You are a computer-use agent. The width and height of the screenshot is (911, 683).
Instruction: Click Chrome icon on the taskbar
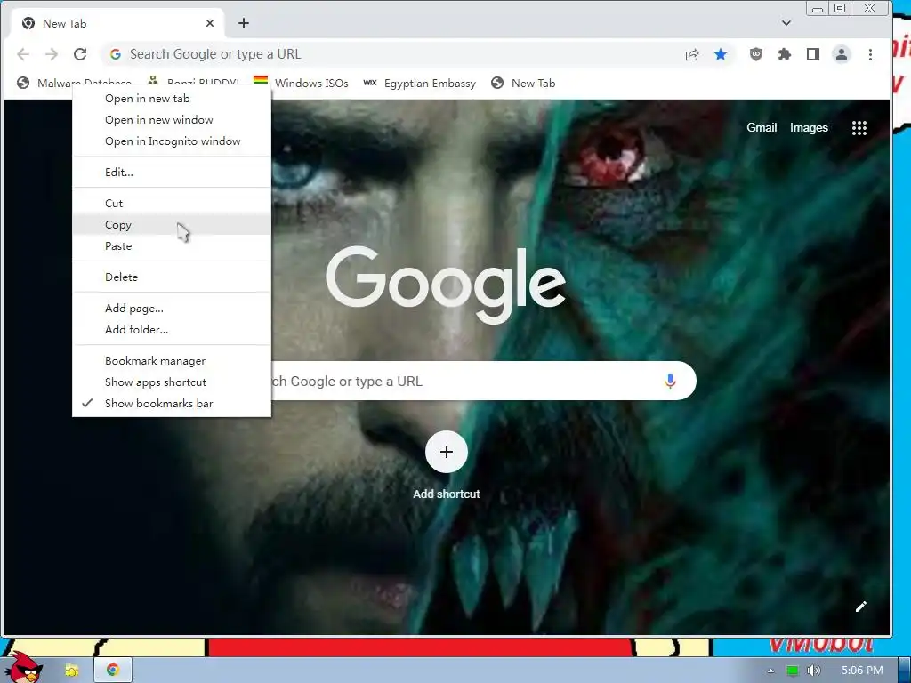113,670
